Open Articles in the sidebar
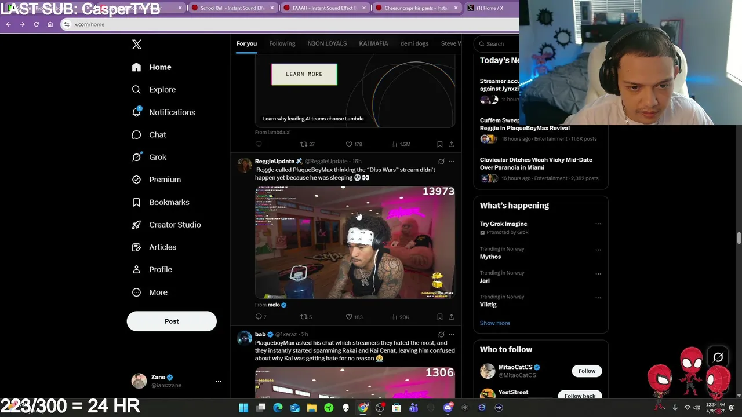 (x=154, y=247)
